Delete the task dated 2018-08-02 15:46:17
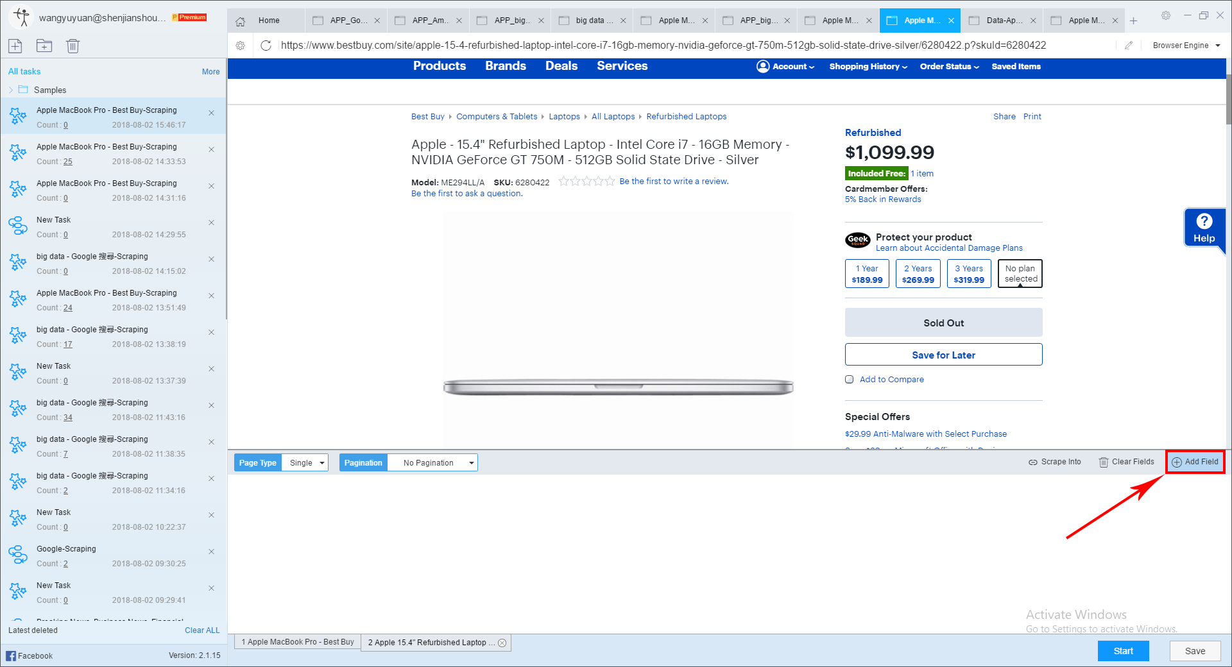This screenshot has height=667, width=1232. click(212, 113)
